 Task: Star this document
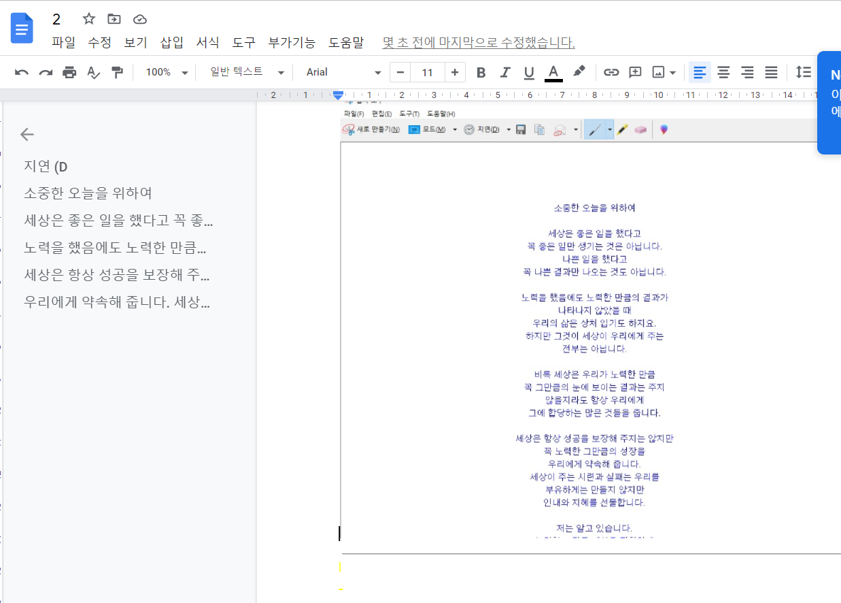(88, 19)
